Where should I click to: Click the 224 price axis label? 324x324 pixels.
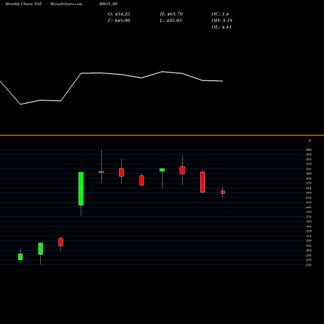coord(308,265)
